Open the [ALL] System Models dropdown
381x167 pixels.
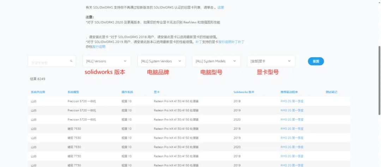(216, 61)
